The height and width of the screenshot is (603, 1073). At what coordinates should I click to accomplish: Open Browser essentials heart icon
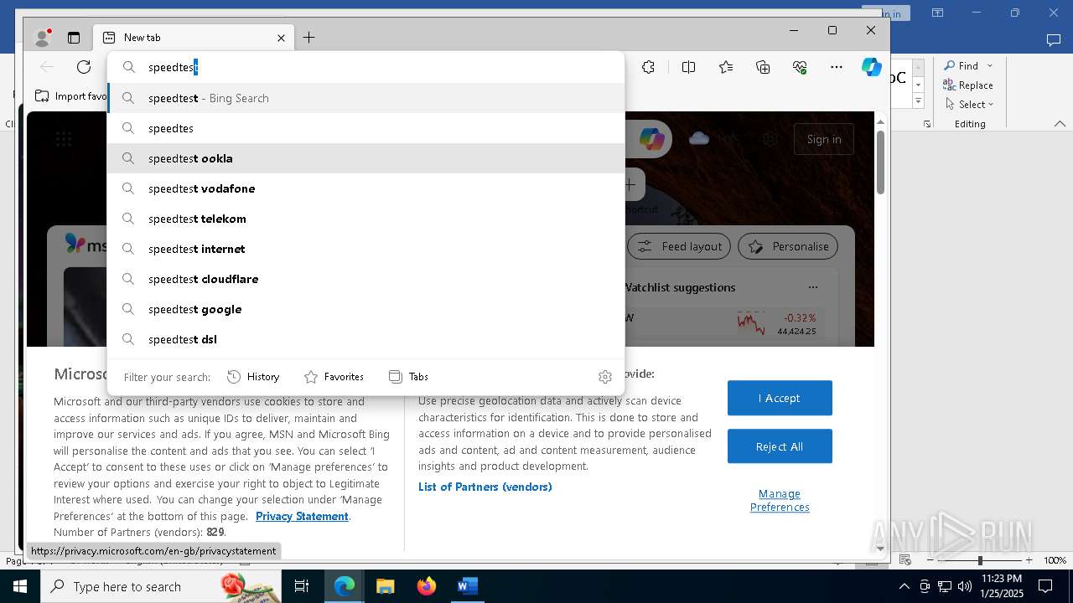800,67
